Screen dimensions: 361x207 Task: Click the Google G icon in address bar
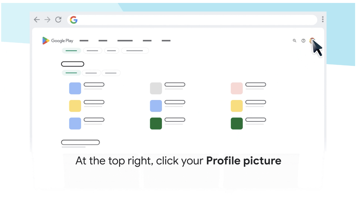[x=74, y=20]
